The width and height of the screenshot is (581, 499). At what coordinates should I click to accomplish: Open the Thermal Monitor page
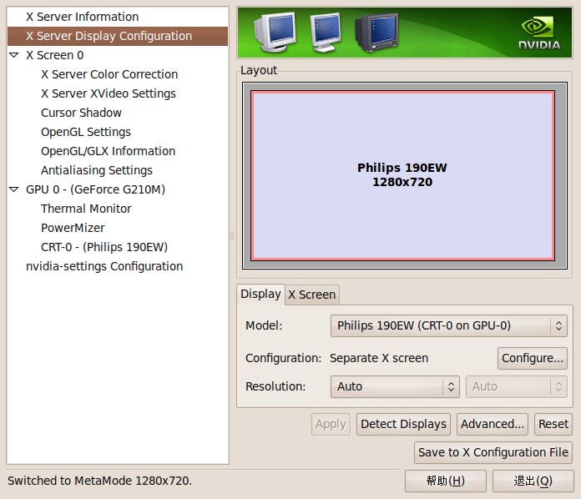pos(86,209)
